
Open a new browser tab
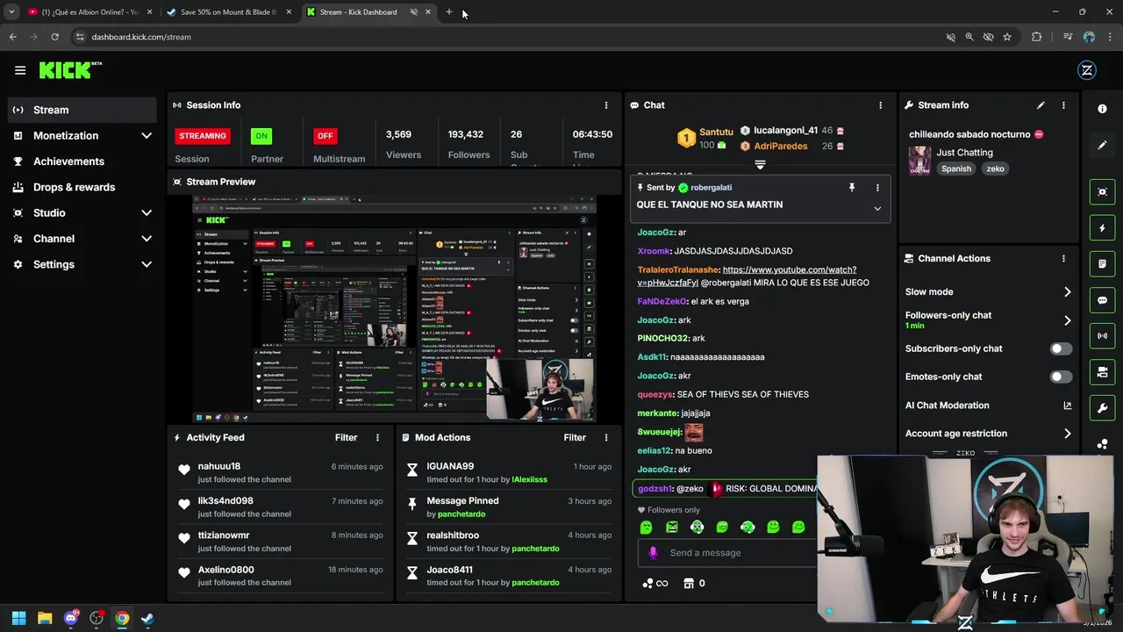(x=449, y=12)
